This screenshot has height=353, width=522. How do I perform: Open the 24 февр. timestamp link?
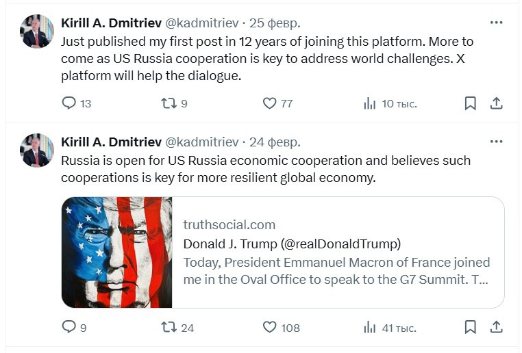point(274,142)
